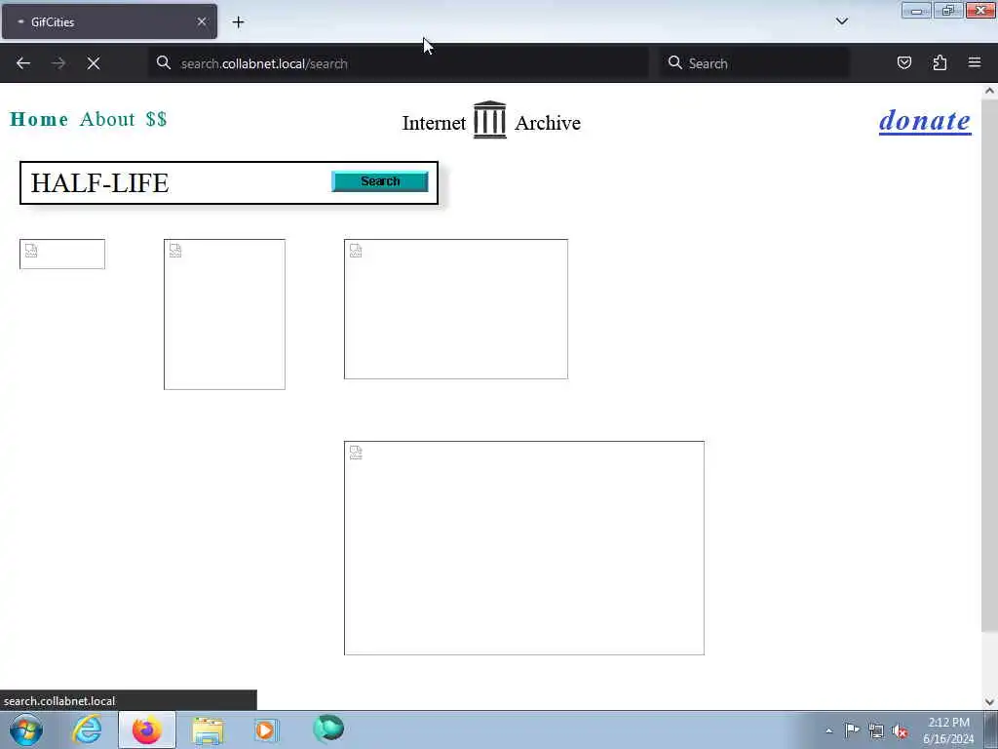The height and width of the screenshot is (749, 998).
Task: Click the Archive text in header
Action: 548,123
